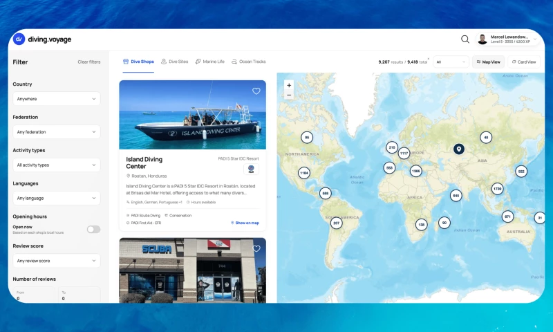Image resolution: width=553 pixels, height=332 pixels.
Task: Click PADI 5 Star IDC Resort label
Action: 238,158
